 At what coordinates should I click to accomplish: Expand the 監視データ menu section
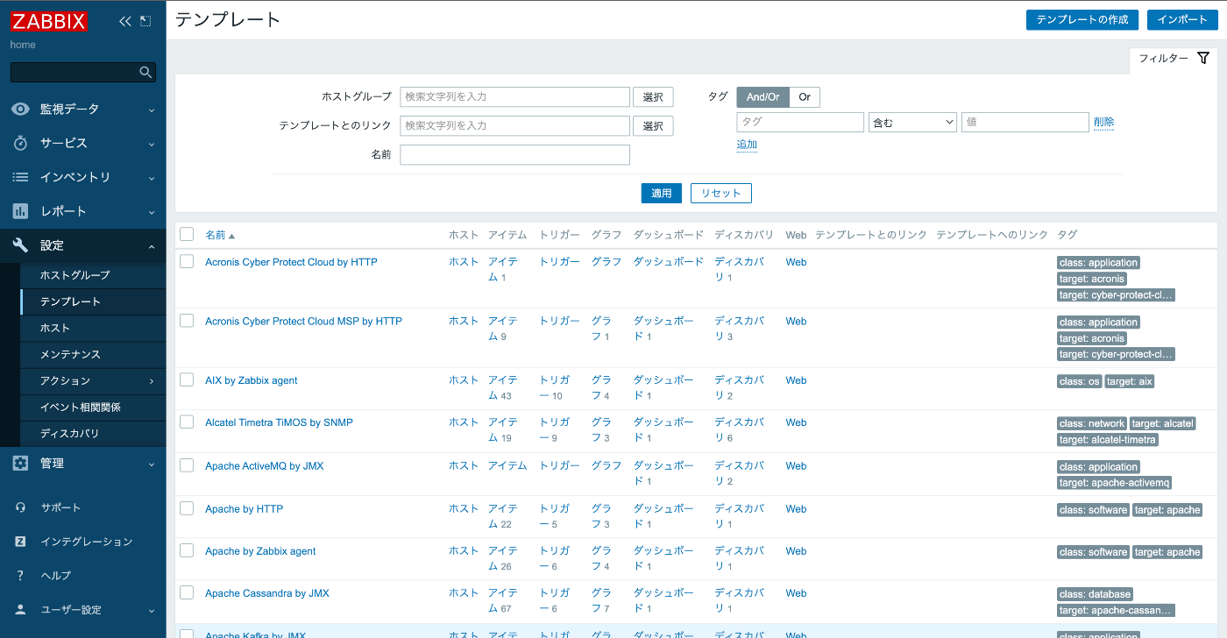pyautogui.click(x=152, y=110)
